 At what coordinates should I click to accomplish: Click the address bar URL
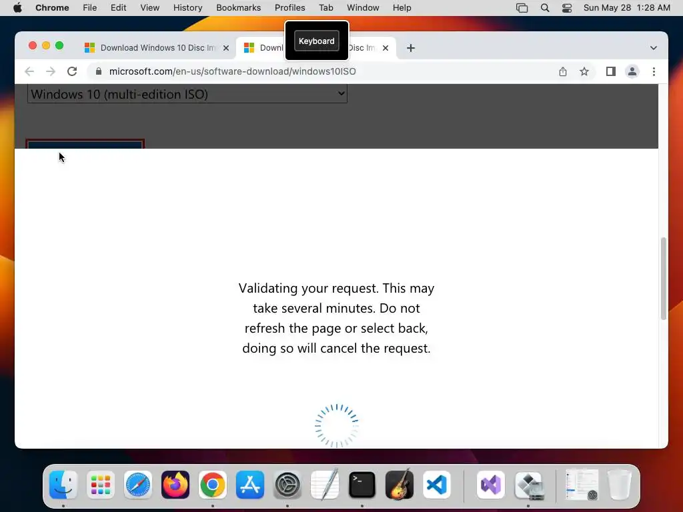click(232, 71)
